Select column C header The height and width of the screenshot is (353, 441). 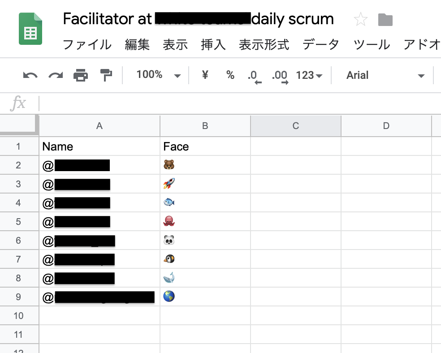point(295,126)
